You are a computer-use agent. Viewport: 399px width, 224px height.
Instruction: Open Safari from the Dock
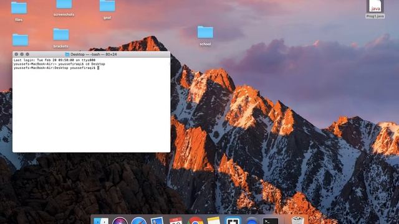pyautogui.click(x=138, y=221)
